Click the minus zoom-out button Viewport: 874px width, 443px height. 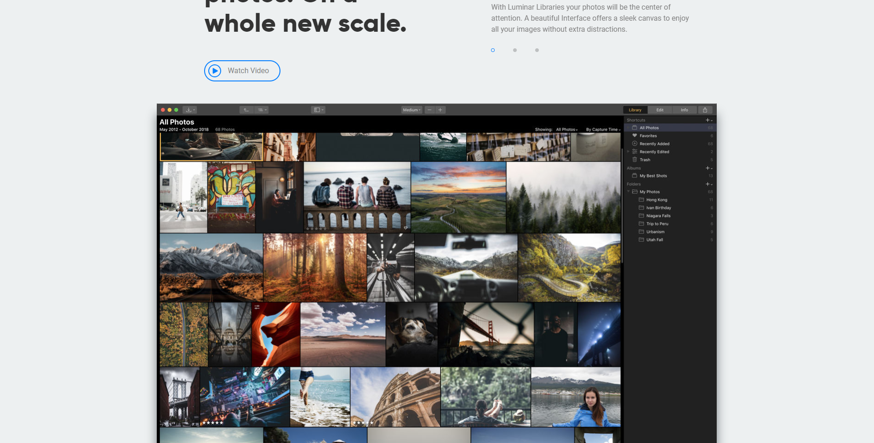pos(429,110)
